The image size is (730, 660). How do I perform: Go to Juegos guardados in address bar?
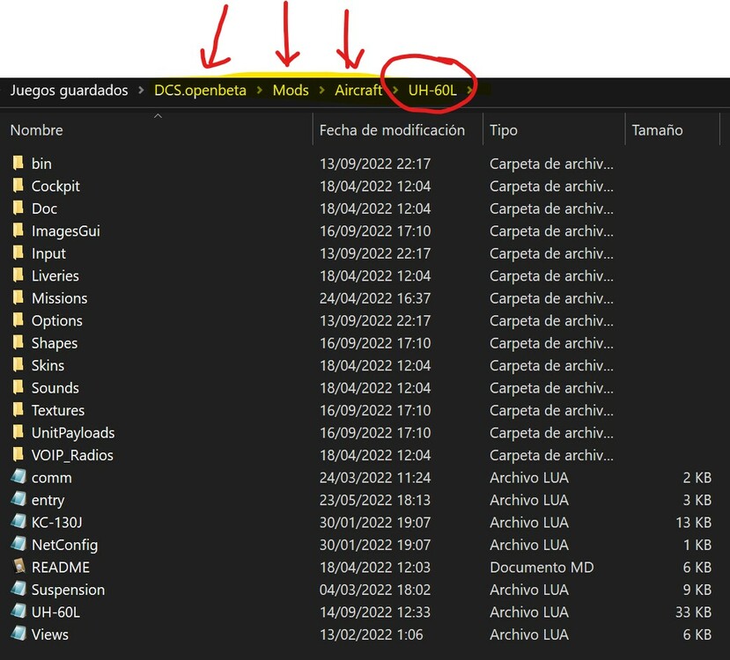tap(69, 91)
